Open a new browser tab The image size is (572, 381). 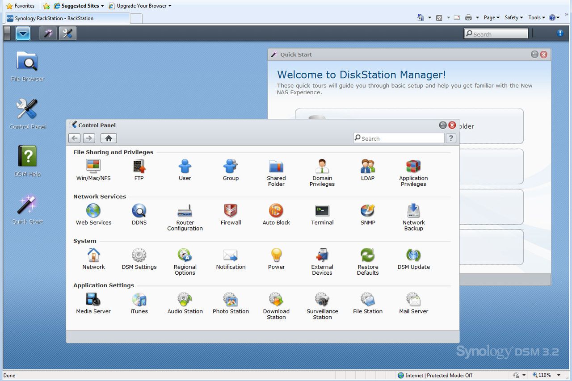136,18
